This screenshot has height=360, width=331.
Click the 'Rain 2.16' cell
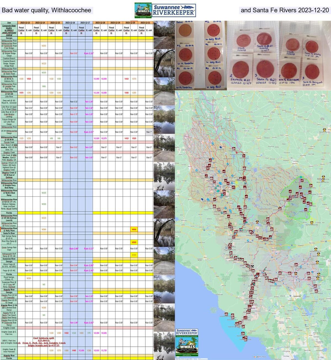pos(89,53)
